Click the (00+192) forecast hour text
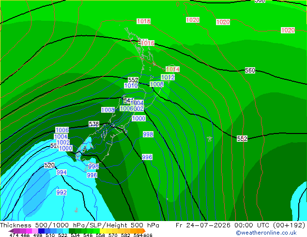Screen dimensions: 307x237 [289, 225]
